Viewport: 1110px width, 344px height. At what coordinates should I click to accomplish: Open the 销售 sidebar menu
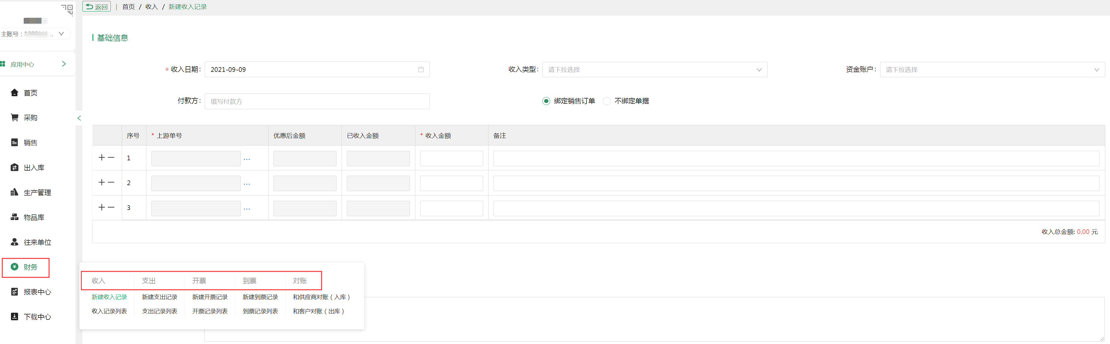(x=30, y=143)
